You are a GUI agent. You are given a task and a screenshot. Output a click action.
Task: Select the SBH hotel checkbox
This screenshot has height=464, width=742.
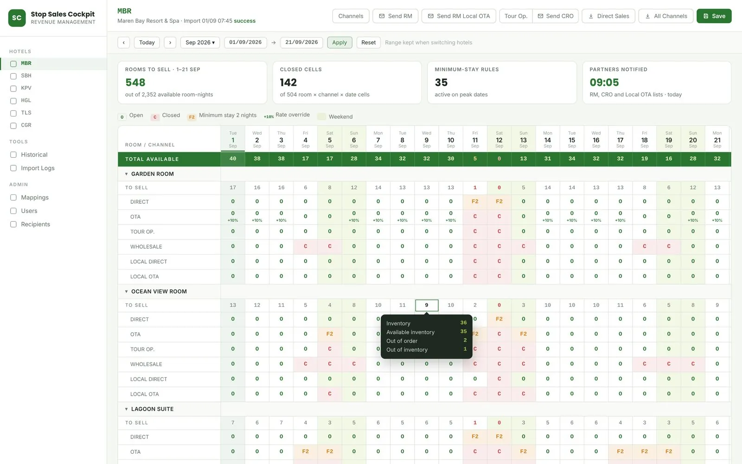13,76
